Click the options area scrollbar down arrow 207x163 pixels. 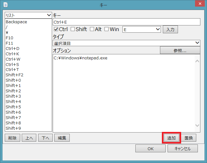(x=197, y=125)
